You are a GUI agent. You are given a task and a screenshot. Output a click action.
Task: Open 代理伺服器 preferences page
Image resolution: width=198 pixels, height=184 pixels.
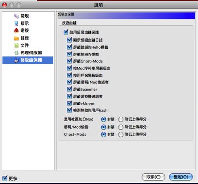31,53
